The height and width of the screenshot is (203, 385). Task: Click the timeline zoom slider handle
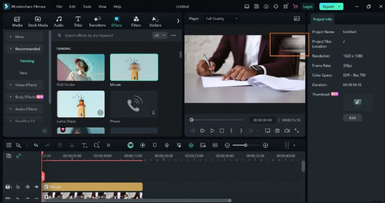point(245,145)
